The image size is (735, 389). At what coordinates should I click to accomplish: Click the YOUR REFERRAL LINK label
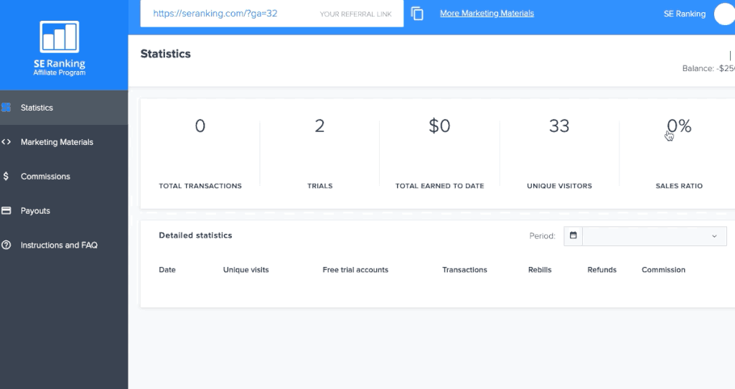[x=355, y=14]
